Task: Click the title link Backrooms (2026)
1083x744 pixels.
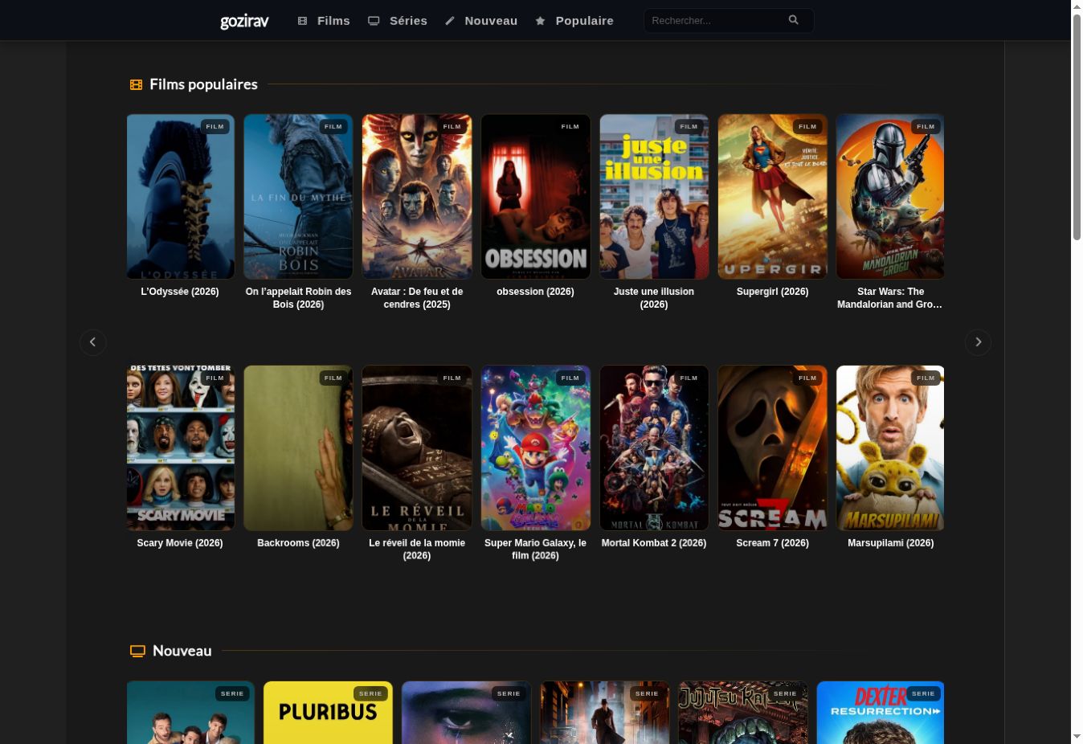Action: [x=298, y=543]
